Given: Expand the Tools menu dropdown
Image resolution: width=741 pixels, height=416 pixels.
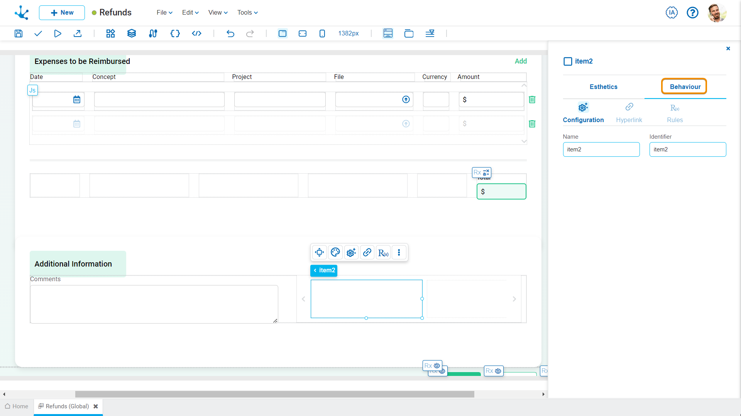Looking at the screenshot, I should click(x=247, y=12).
